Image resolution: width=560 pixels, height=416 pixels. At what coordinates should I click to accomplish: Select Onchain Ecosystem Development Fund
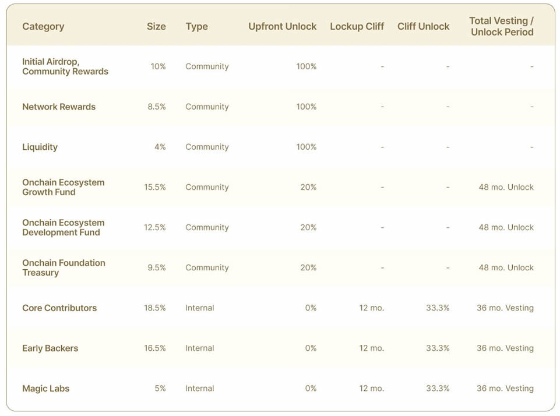(x=63, y=227)
